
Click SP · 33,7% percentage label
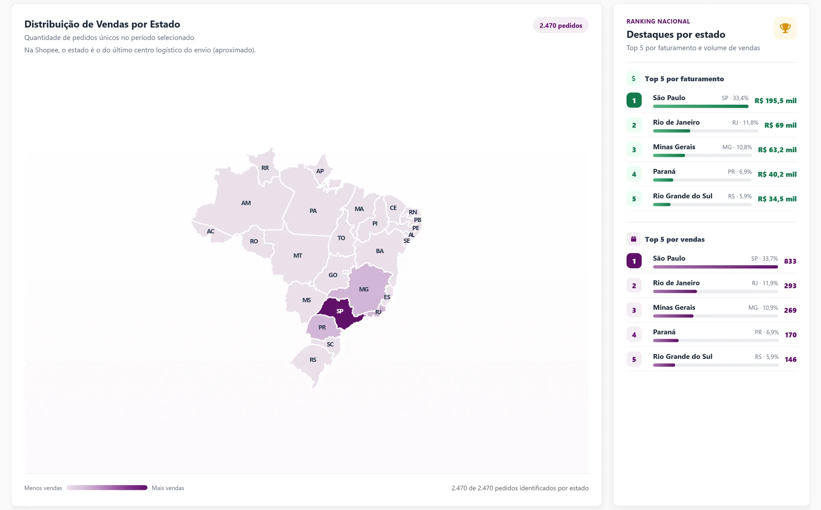point(765,258)
